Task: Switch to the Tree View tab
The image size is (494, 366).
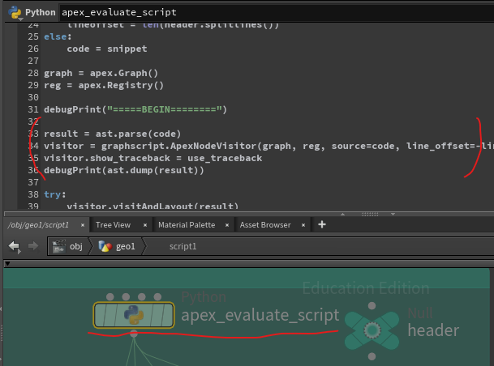Action: tap(113, 225)
